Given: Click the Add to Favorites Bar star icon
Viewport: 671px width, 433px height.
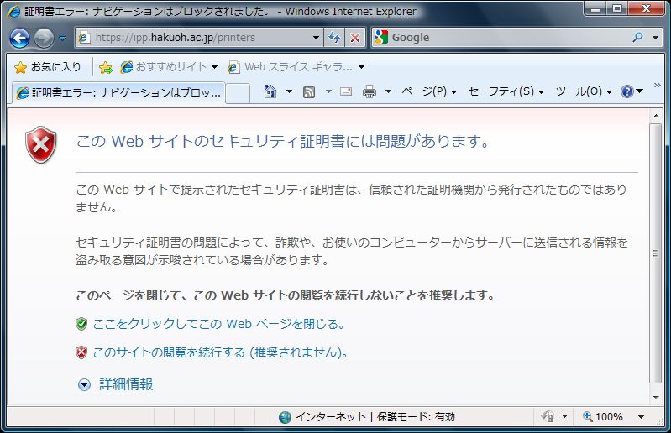Looking at the screenshot, I should point(105,67).
